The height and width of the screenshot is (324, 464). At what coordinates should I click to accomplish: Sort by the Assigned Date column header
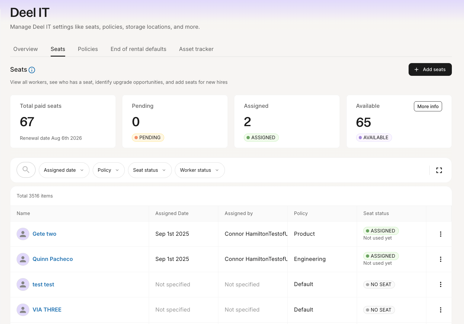[172, 214]
